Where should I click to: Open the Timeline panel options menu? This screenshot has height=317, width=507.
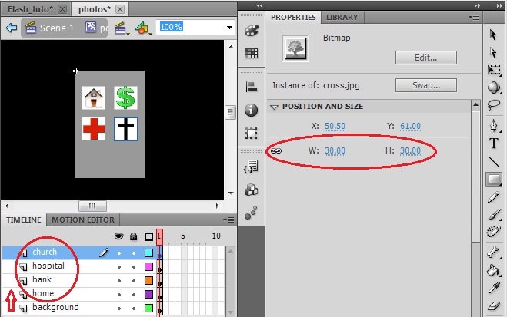tap(229, 220)
